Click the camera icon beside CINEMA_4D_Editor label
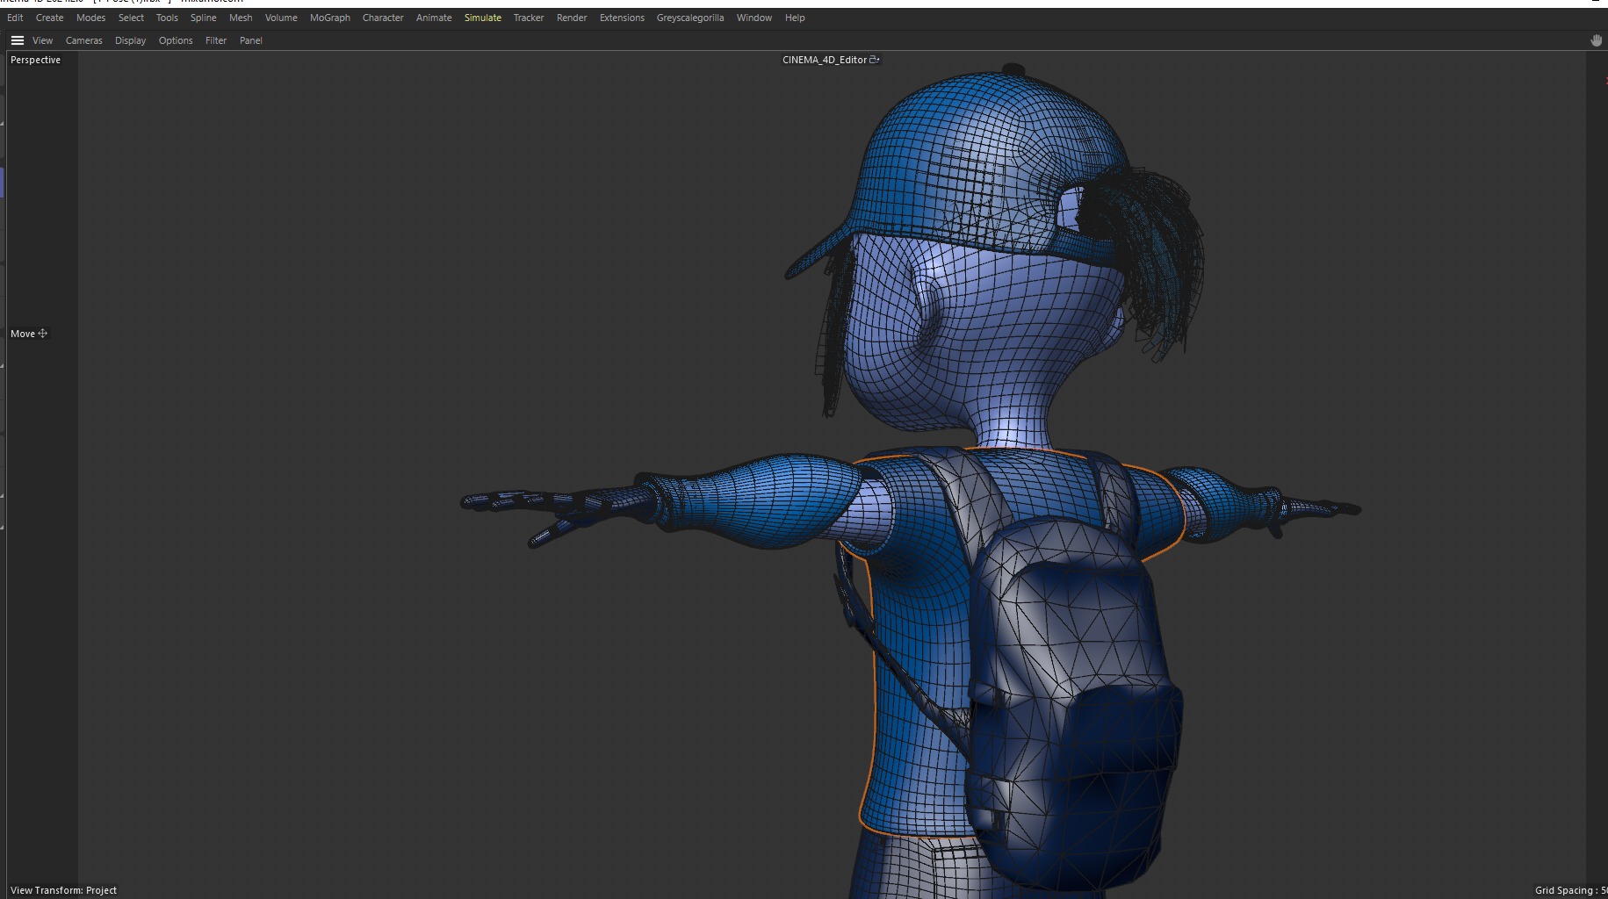1608x899 pixels. [875, 60]
